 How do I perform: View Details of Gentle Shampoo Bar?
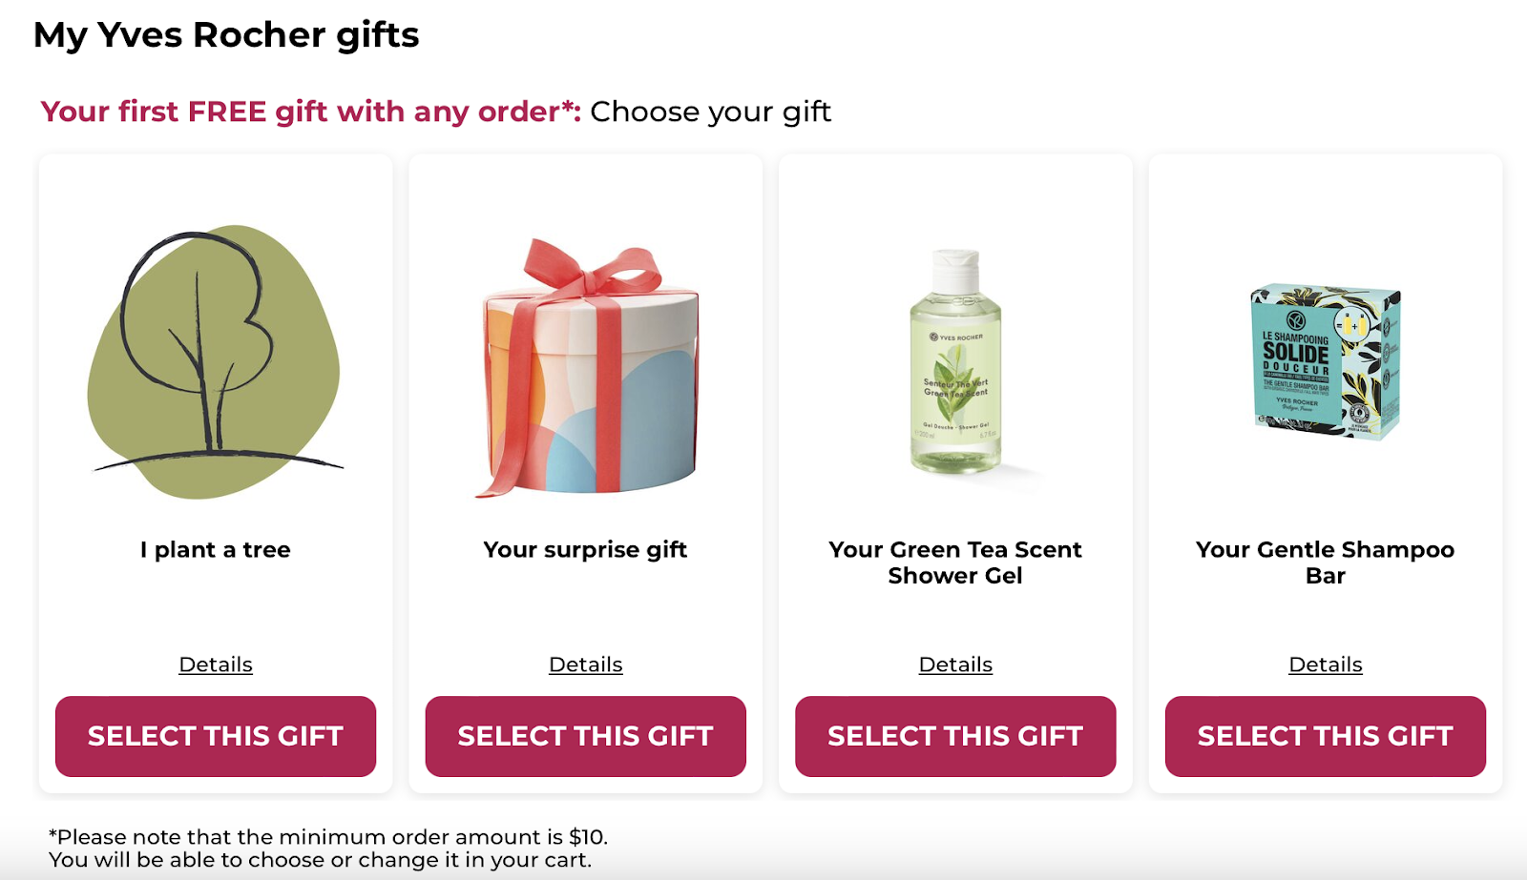click(1326, 665)
